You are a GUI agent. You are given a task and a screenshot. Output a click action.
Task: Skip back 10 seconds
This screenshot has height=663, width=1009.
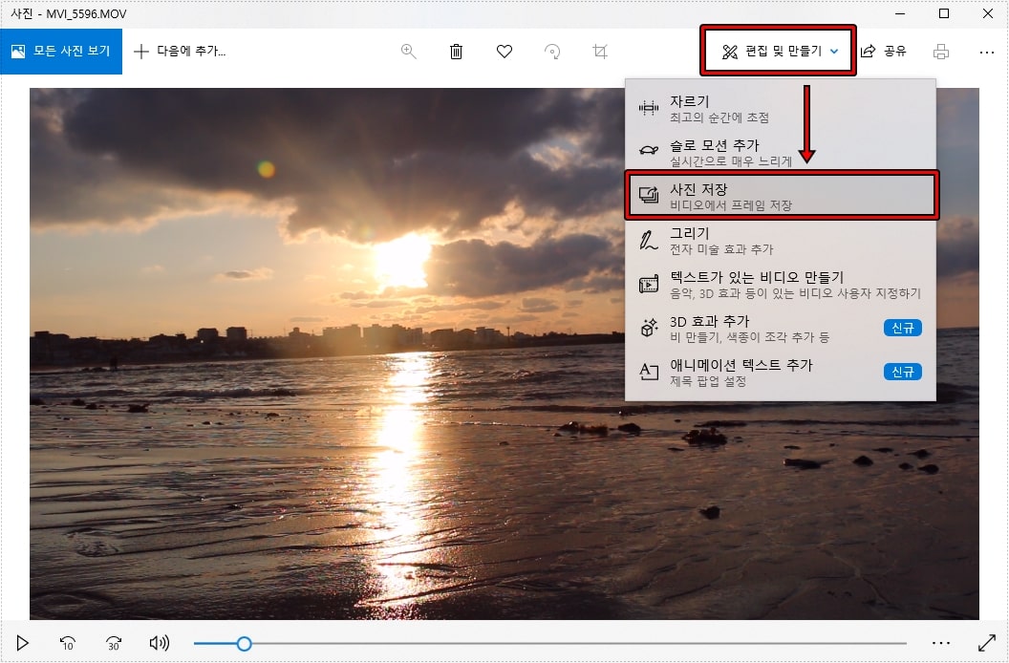[67, 642]
